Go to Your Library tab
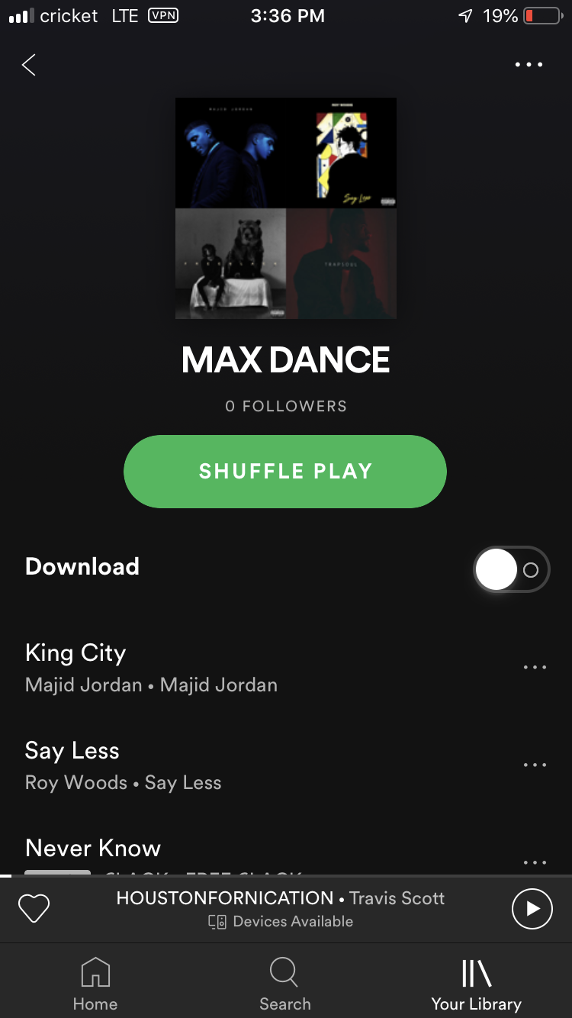This screenshot has width=572, height=1018. pyautogui.click(x=477, y=984)
